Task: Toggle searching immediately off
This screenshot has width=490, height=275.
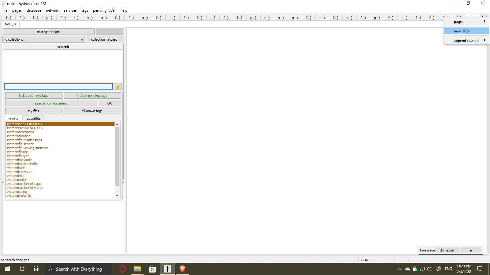Action: click(x=51, y=103)
